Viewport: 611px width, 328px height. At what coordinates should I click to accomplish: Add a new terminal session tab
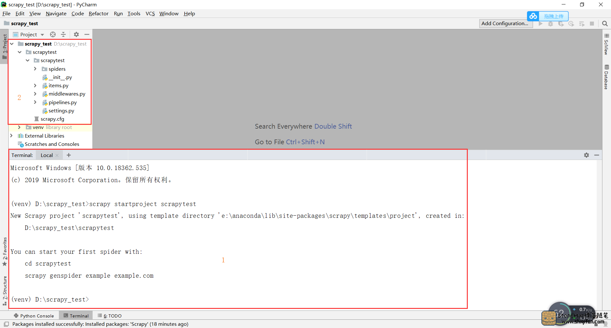point(69,155)
